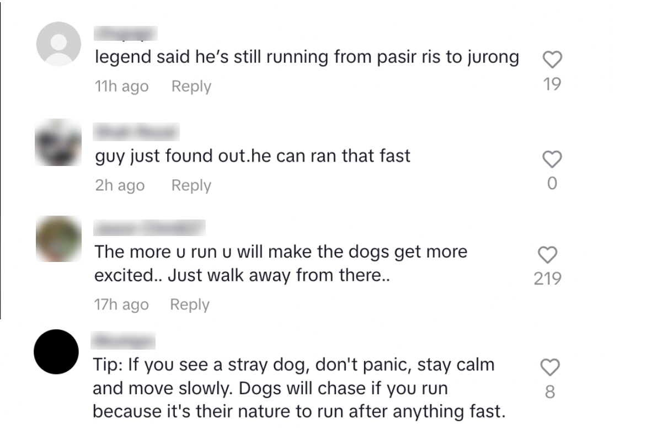Click the '2h ago' timestamp

[120, 186]
